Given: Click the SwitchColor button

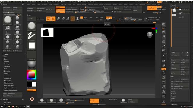Looking at the screenshot, I should pos(32,88).
